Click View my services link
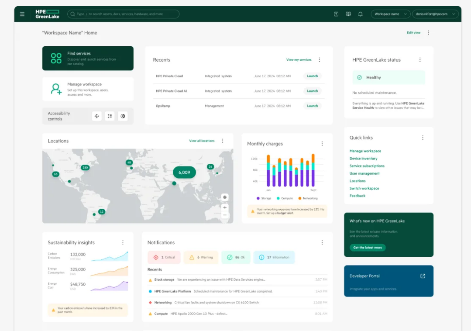Screen dimensions: 471x331 (x=299, y=60)
